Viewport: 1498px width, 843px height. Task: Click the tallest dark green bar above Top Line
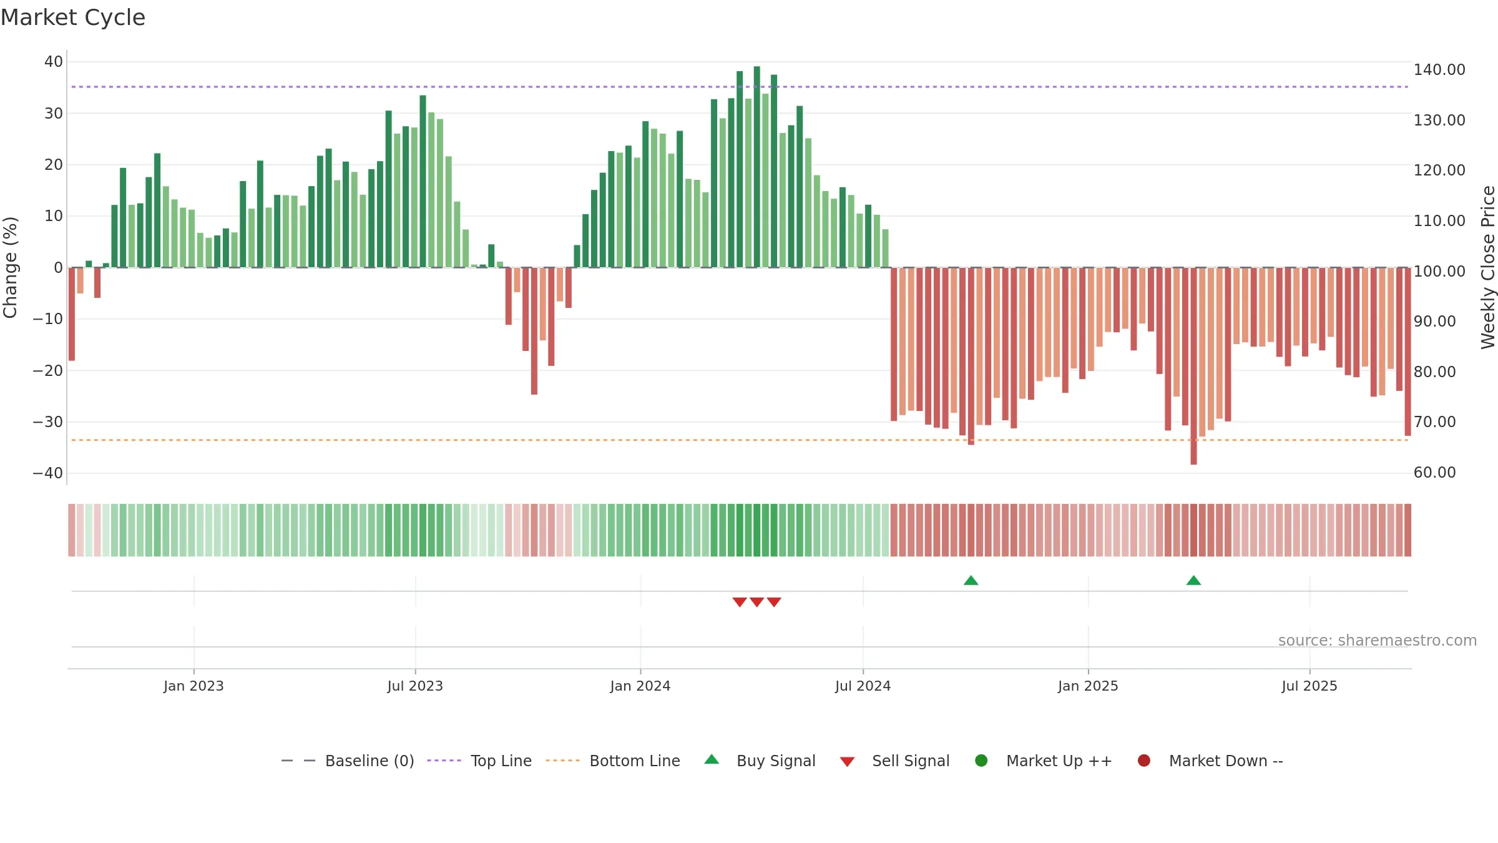tap(757, 167)
